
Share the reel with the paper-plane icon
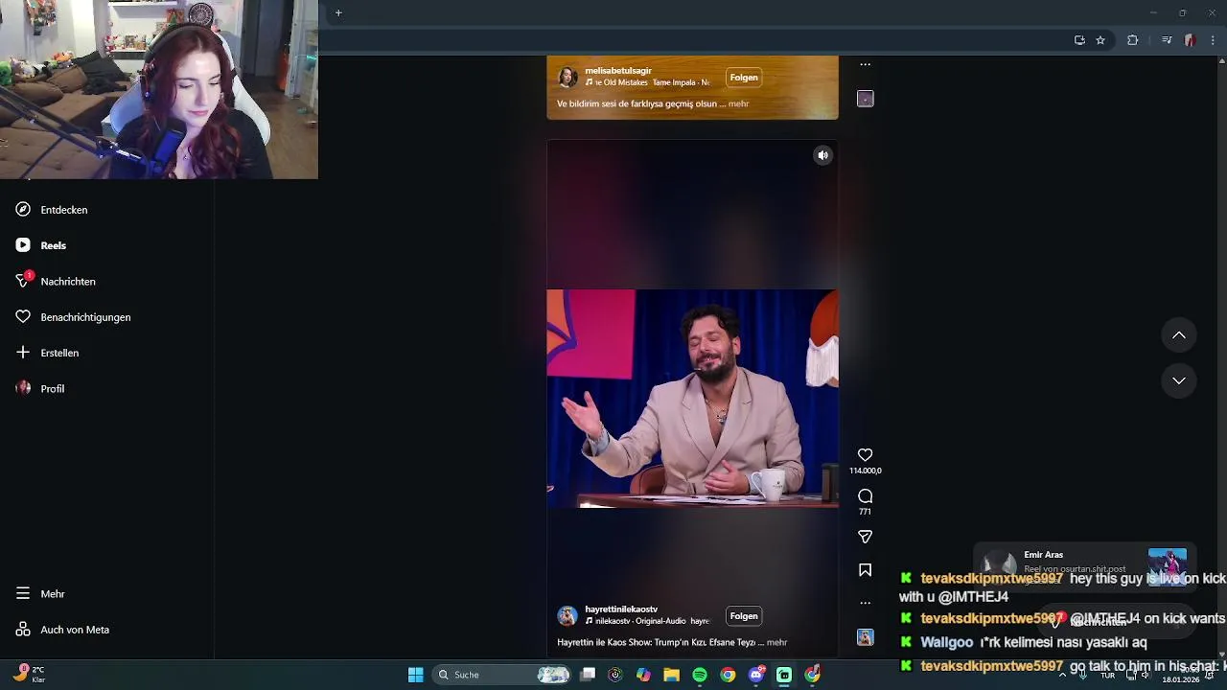pos(865,538)
